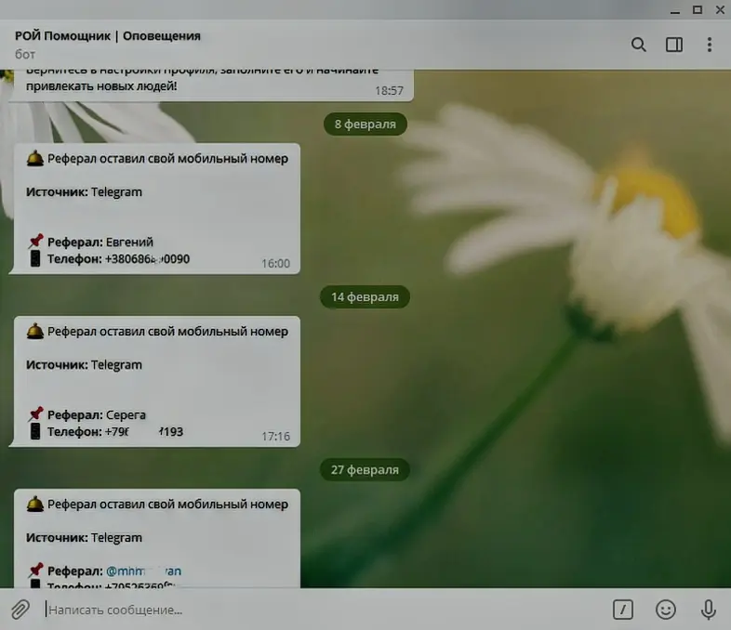The width and height of the screenshot is (731, 630).
Task: Toggle the side panel icon in header
Action: point(673,45)
